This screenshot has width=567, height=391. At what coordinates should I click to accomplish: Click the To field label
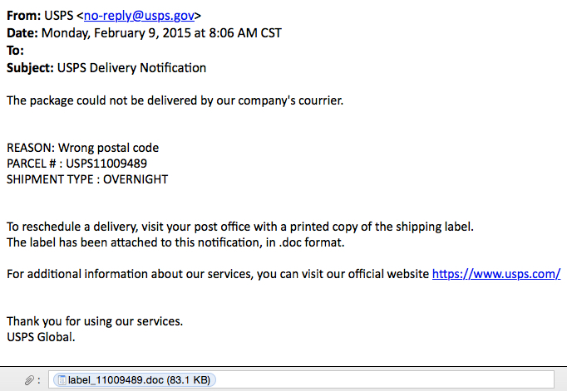coord(15,51)
